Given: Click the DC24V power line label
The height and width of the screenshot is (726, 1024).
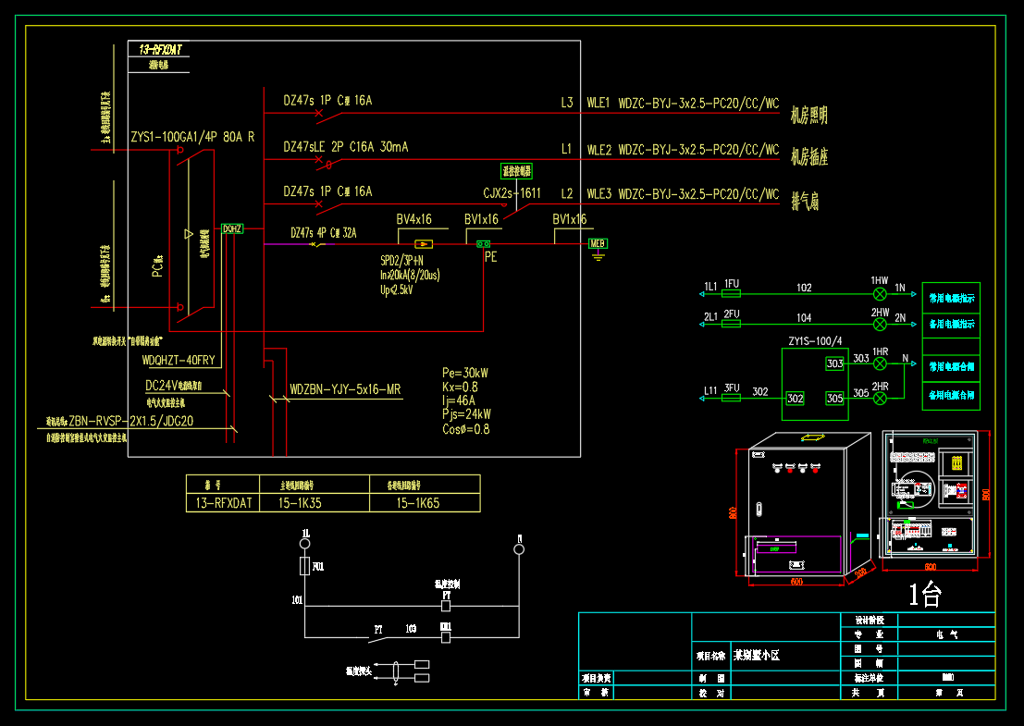Looking at the screenshot, I should [174, 386].
